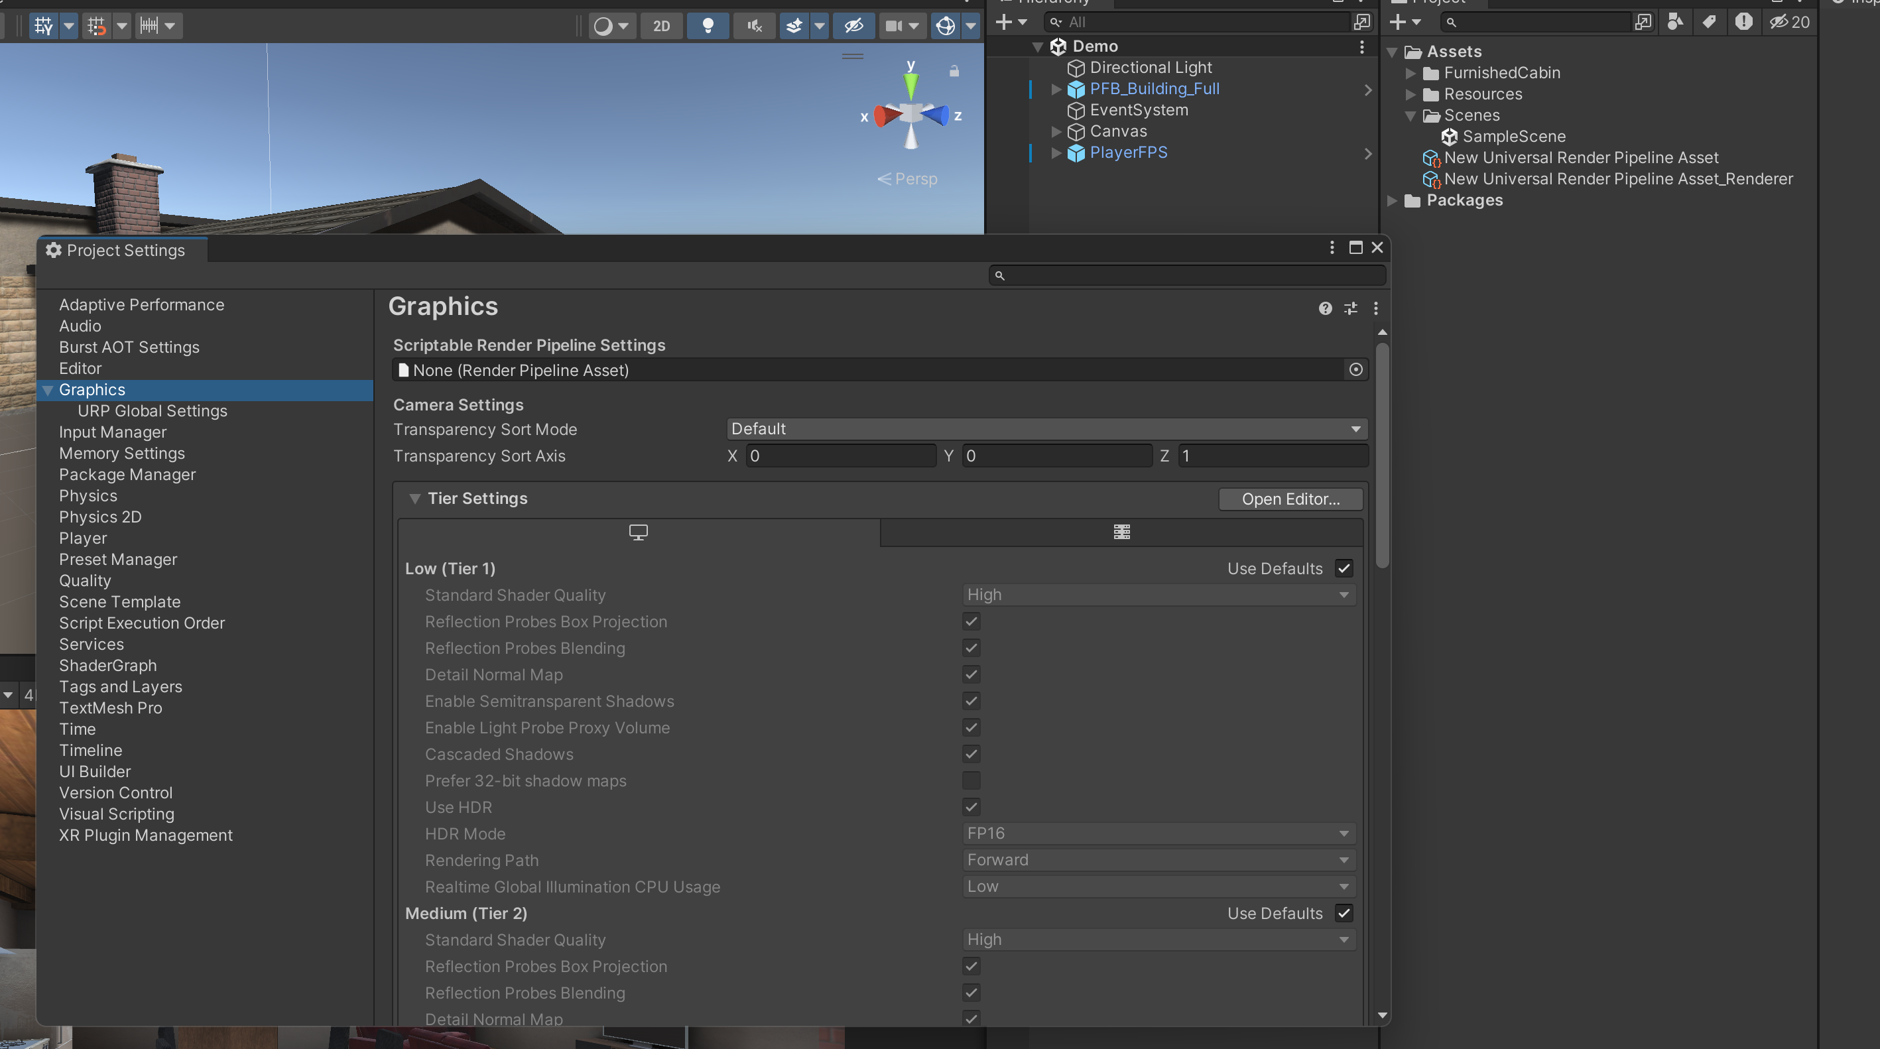Expand Packages folder in Project
Screen dimensions: 1880x1049
point(1392,201)
